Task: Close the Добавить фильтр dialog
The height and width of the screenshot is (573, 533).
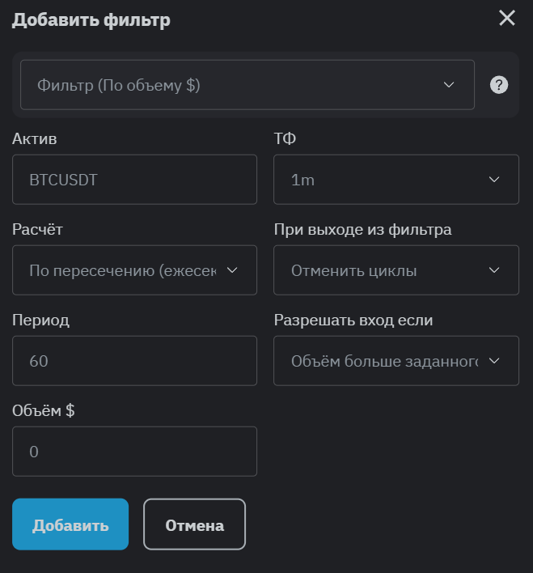Action: [507, 18]
